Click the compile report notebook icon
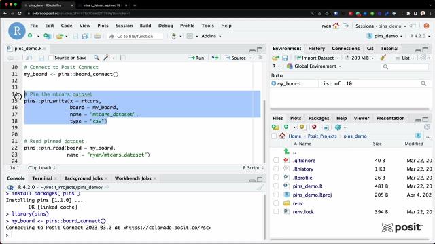Viewport: 435px width, 244px height. click(122, 58)
